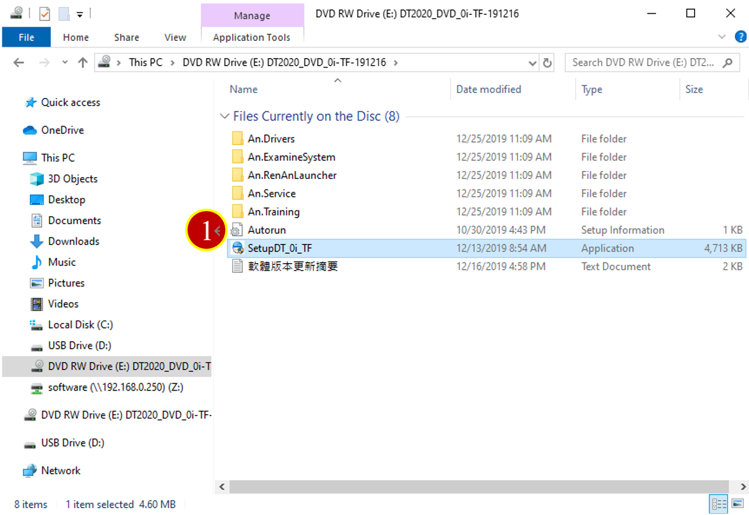
Task: Open Downloads in the navigation pane
Action: [74, 241]
